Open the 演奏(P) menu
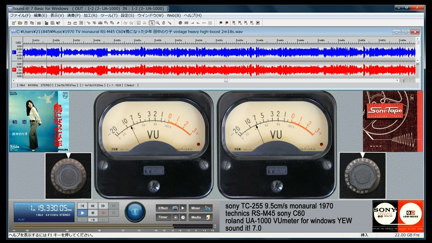Screen dimensions: 432x243 tap(74, 15)
